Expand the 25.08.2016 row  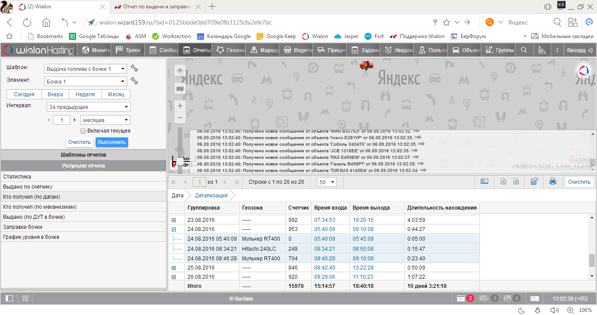tap(174, 268)
